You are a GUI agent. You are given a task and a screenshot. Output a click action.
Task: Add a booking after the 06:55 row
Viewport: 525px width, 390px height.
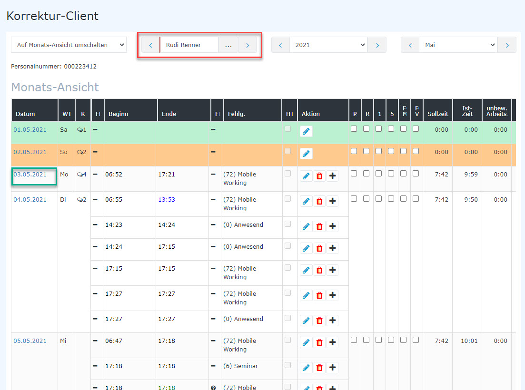coord(333,201)
